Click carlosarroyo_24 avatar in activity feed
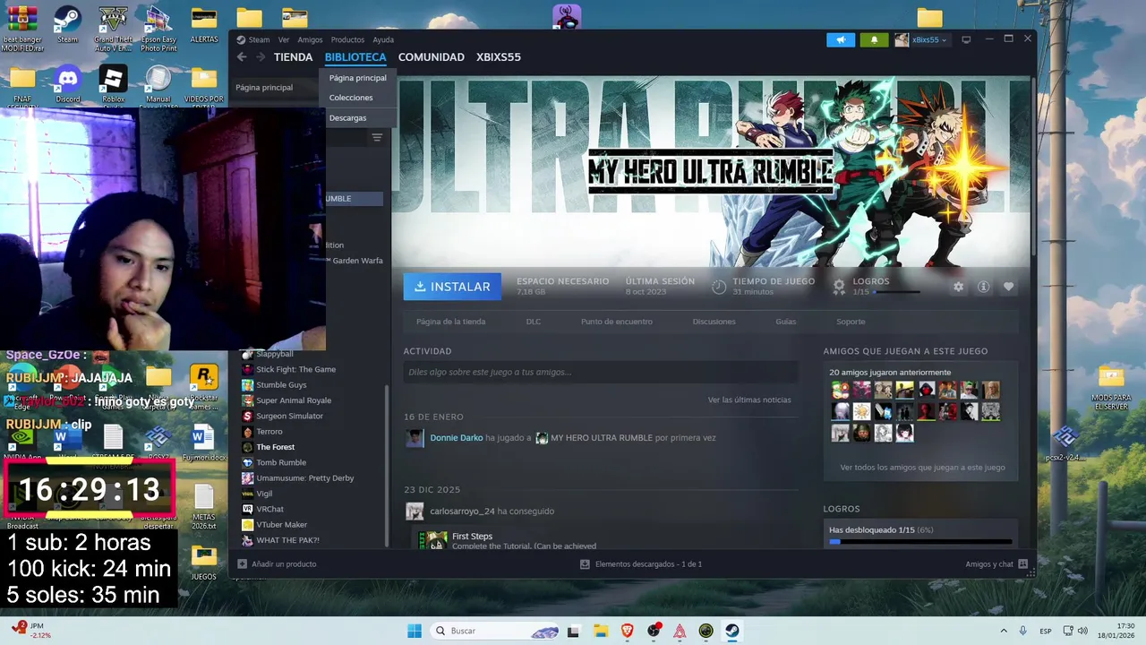The height and width of the screenshot is (645, 1146). coord(415,512)
